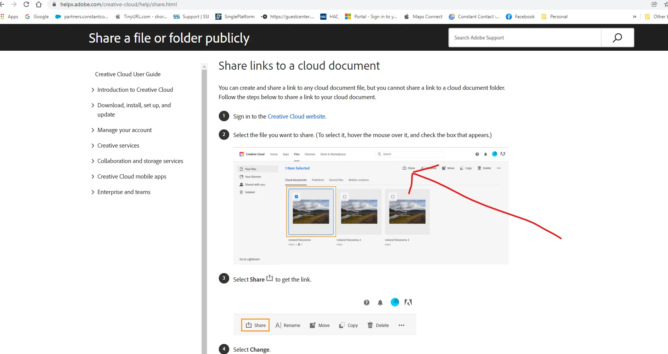
Task: Select Shared with you in files sidebar
Action: 252,185
